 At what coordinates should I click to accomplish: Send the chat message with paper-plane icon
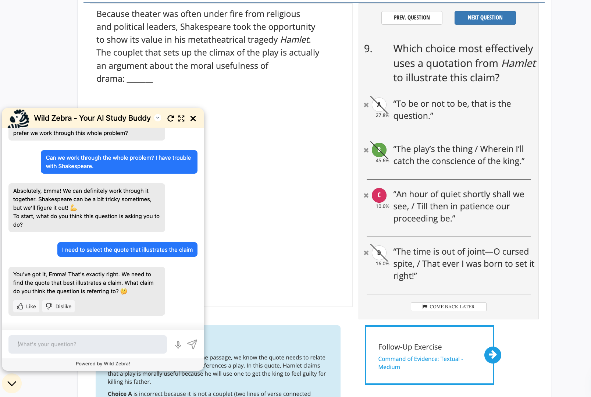[x=192, y=344]
